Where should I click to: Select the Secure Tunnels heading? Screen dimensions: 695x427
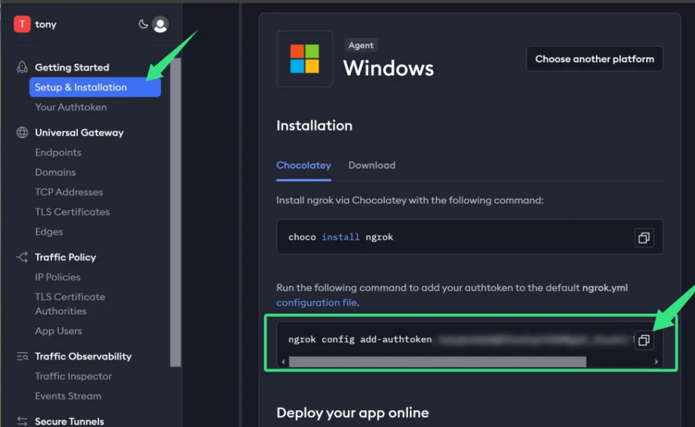click(69, 421)
